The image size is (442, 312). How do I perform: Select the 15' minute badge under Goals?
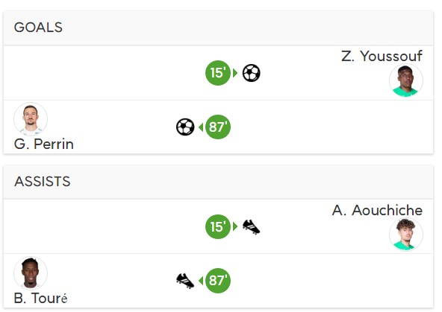click(x=218, y=73)
